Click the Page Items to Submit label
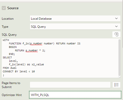The height and width of the screenshot is (100, 123). tap(11, 85)
